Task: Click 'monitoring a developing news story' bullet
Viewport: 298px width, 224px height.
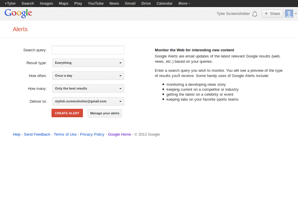Action: pyautogui.click(x=196, y=84)
